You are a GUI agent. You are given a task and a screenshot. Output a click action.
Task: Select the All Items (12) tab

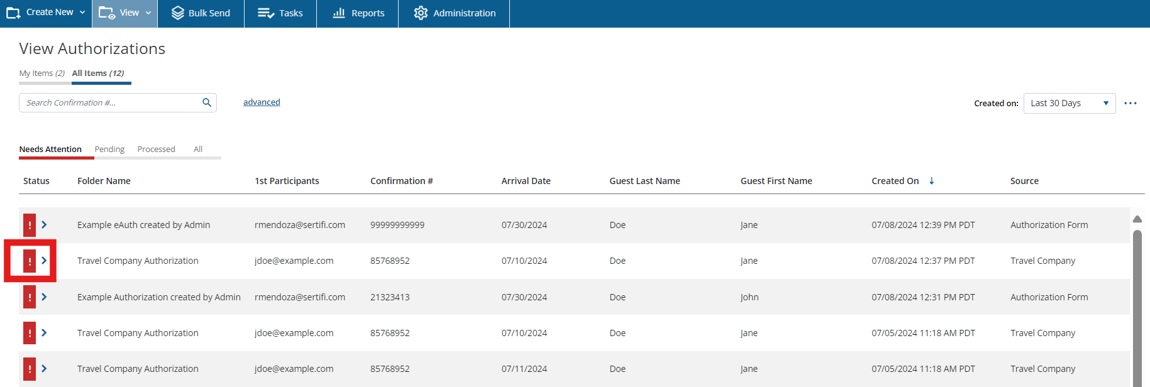coord(98,74)
